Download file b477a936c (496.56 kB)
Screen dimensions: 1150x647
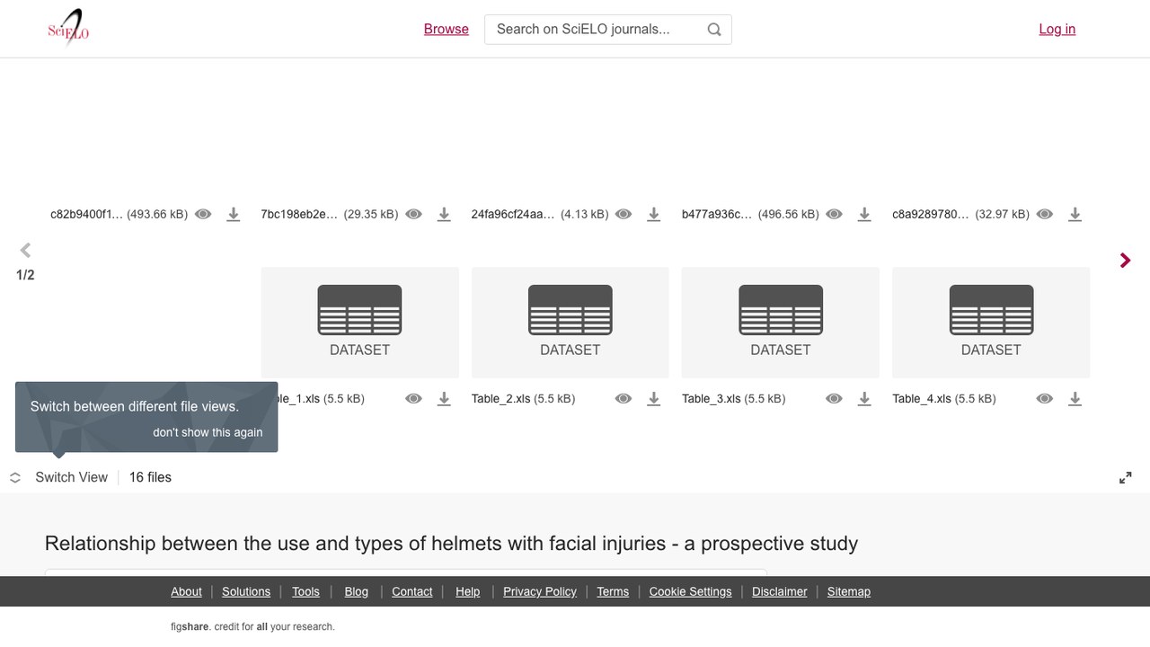pos(864,215)
